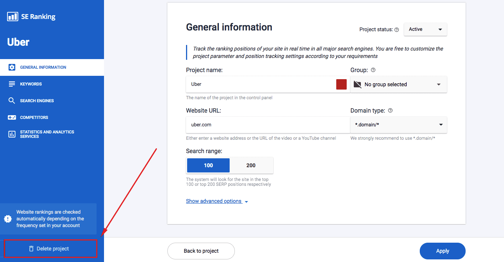Click the Back to project button

point(201,251)
